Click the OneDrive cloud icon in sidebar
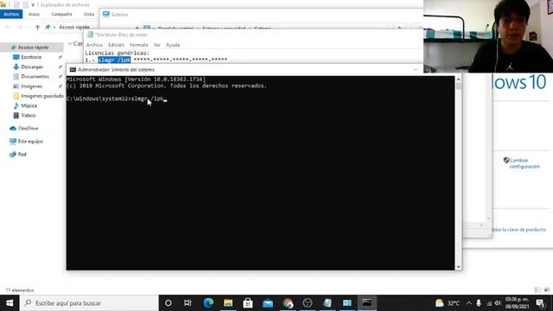 click(13, 129)
